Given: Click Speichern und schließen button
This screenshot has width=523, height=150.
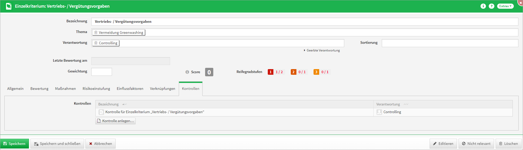Looking at the screenshot, I should pos(57,144).
